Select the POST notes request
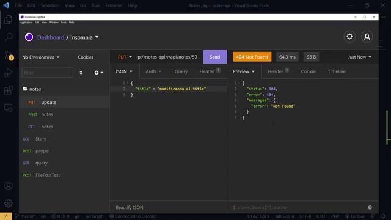Screen dimensions: 391x220 (64, 114)
